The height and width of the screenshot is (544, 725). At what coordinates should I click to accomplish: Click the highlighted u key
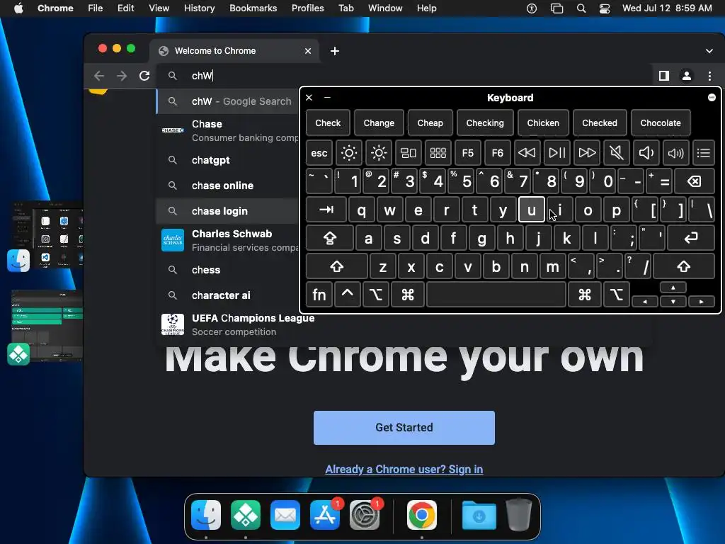pyautogui.click(x=532, y=210)
